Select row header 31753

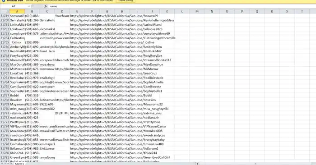coord(5,33)
